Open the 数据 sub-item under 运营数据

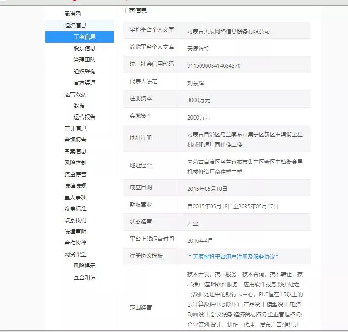tap(79, 106)
